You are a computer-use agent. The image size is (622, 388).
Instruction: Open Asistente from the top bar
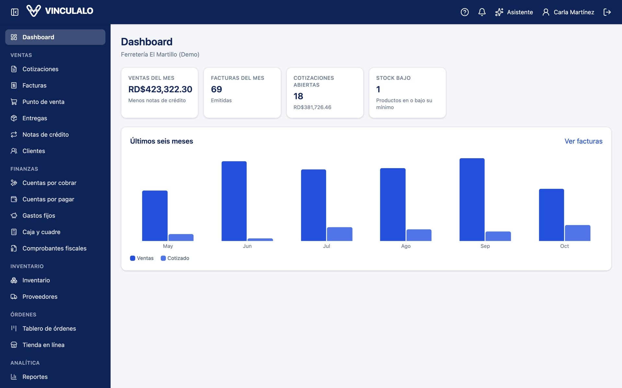tap(514, 12)
